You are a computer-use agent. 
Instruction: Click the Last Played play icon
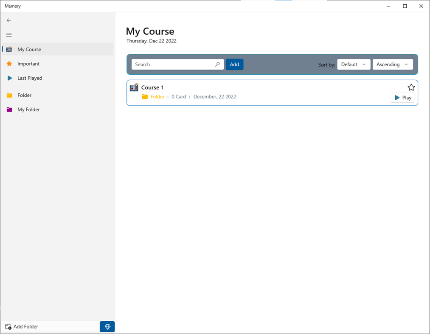(10, 78)
